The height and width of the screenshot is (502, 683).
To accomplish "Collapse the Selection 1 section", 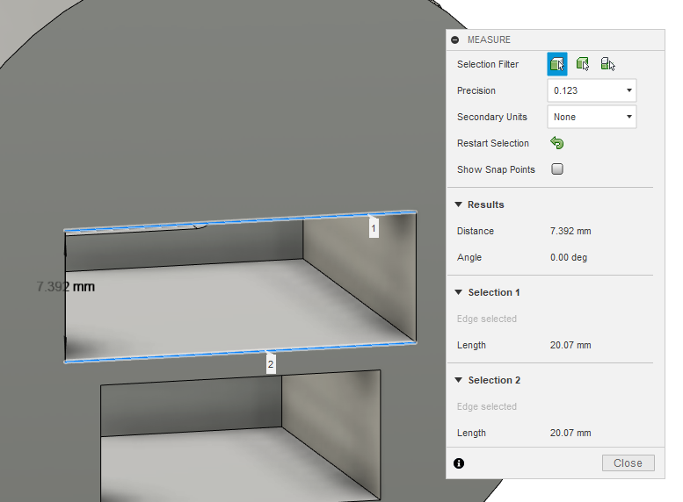I will click(x=458, y=292).
